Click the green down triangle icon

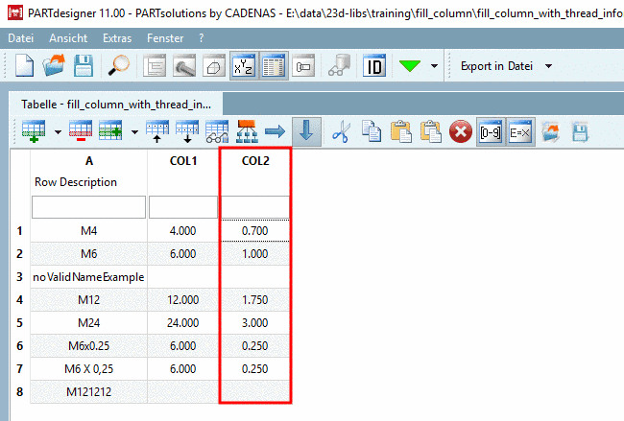click(x=410, y=65)
